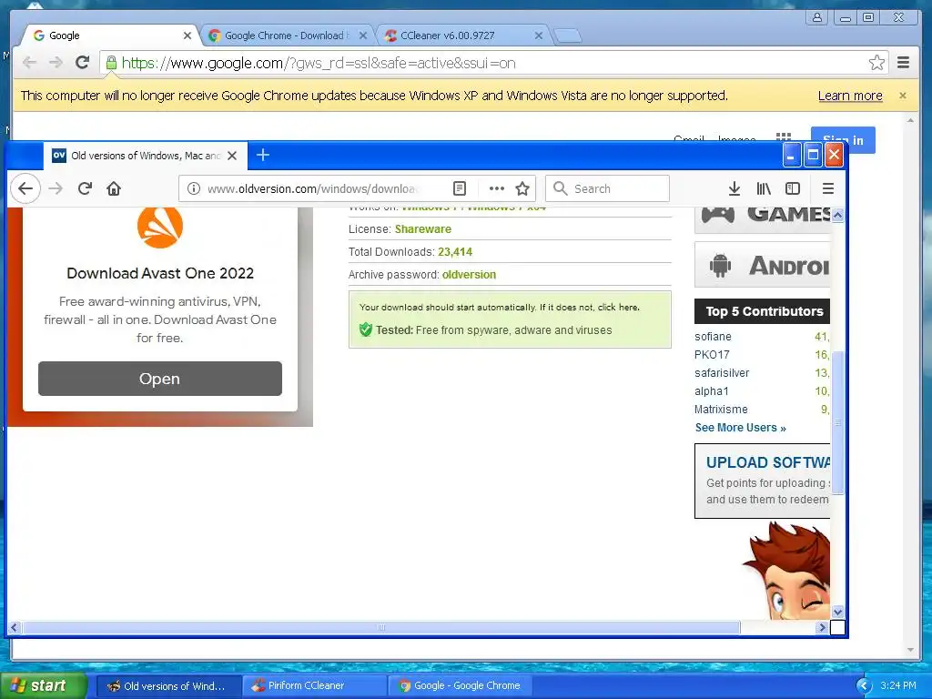The height and width of the screenshot is (699, 932).
Task: Close the CCleaner v6.00.9727 Chrome tab
Action: pos(539,35)
